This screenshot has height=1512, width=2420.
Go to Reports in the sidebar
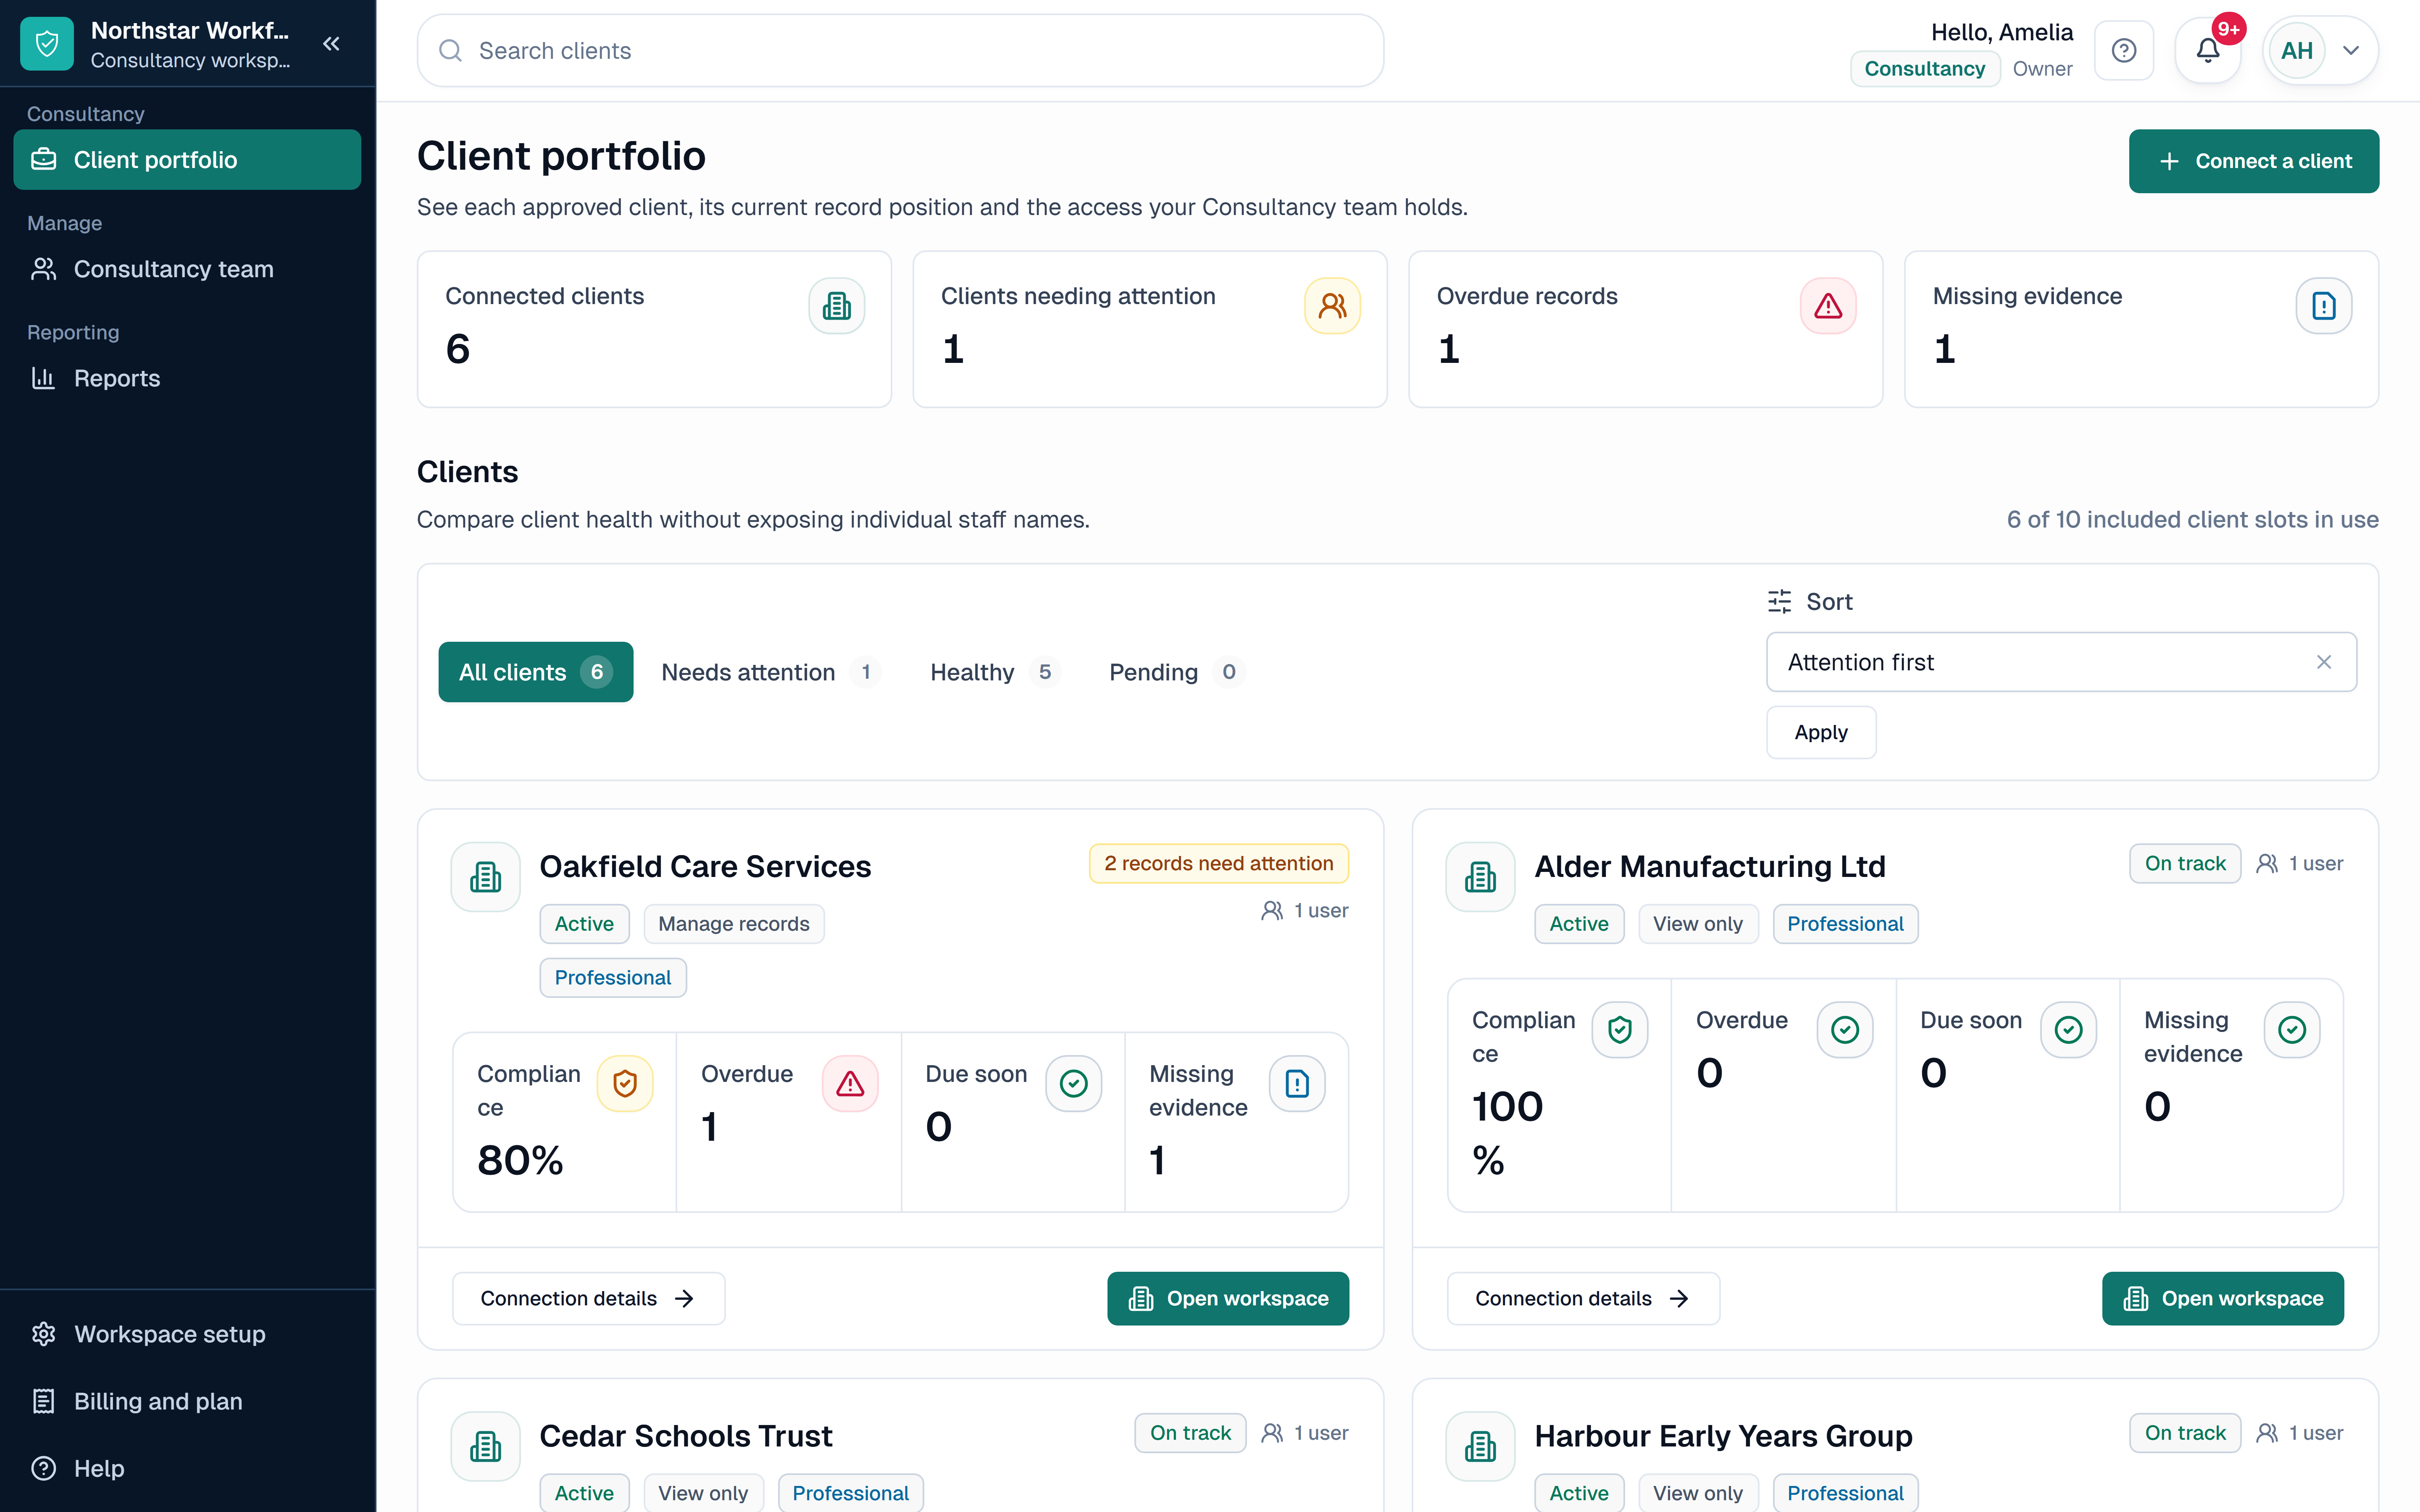[187, 378]
